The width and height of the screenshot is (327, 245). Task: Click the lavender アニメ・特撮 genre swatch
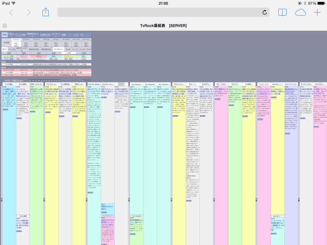coord(9,59)
